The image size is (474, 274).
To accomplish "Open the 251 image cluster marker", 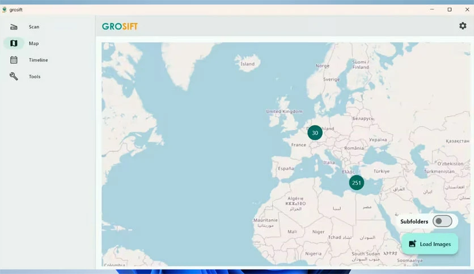I will pos(357,182).
